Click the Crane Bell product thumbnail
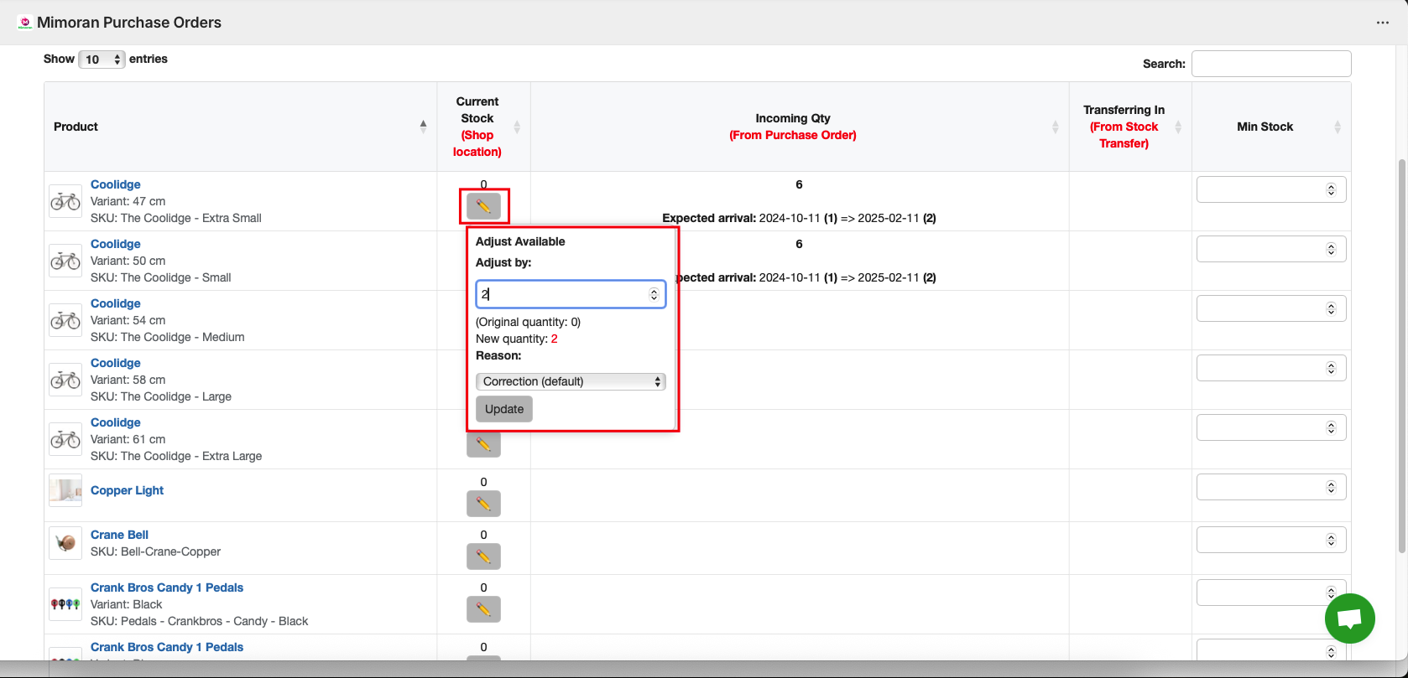The height and width of the screenshot is (678, 1408). (65, 543)
